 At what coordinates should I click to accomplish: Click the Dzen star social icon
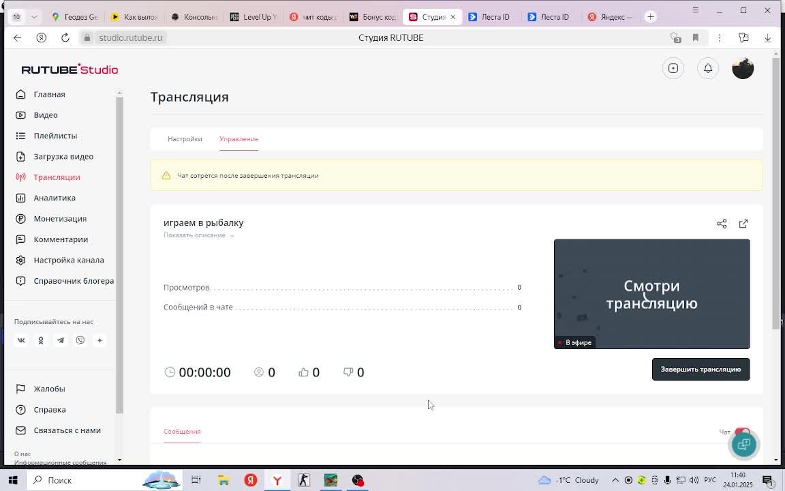(99, 341)
